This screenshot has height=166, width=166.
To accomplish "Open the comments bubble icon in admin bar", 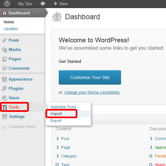I will click(43, 4).
